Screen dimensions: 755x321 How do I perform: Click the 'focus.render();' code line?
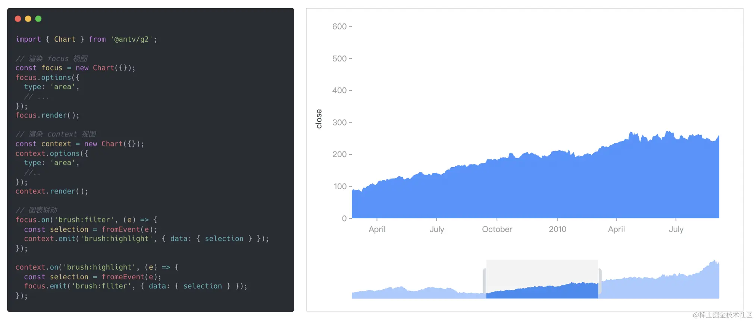[x=47, y=115]
